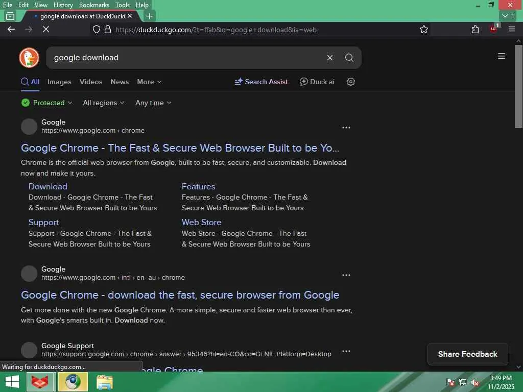Open the Features sitelink
Screen dimensions: 523x392
[x=199, y=186]
